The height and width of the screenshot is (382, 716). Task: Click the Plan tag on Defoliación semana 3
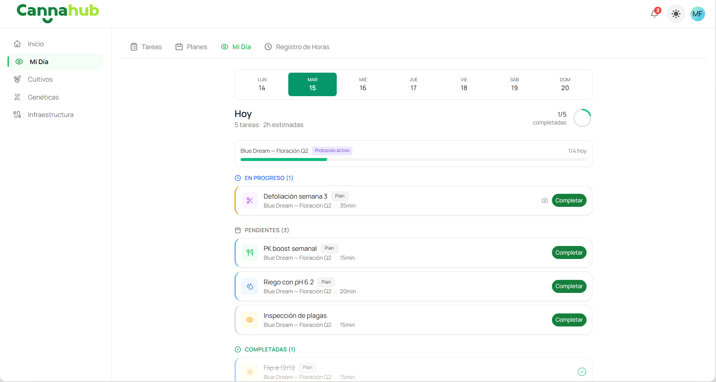(x=340, y=196)
